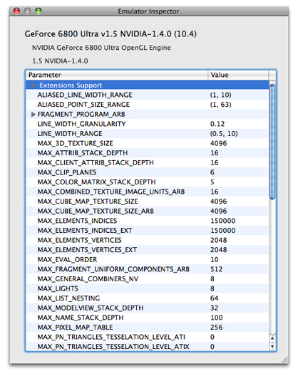The image size is (298, 376).
Task: Select the MAX_ELEMENTS_INDICES_EXT row
Action: point(148,231)
